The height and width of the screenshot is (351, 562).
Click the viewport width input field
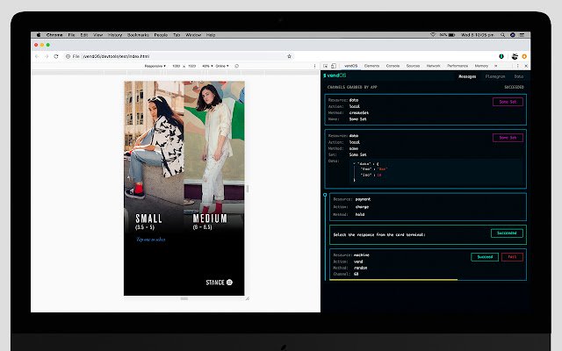click(x=176, y=67)
